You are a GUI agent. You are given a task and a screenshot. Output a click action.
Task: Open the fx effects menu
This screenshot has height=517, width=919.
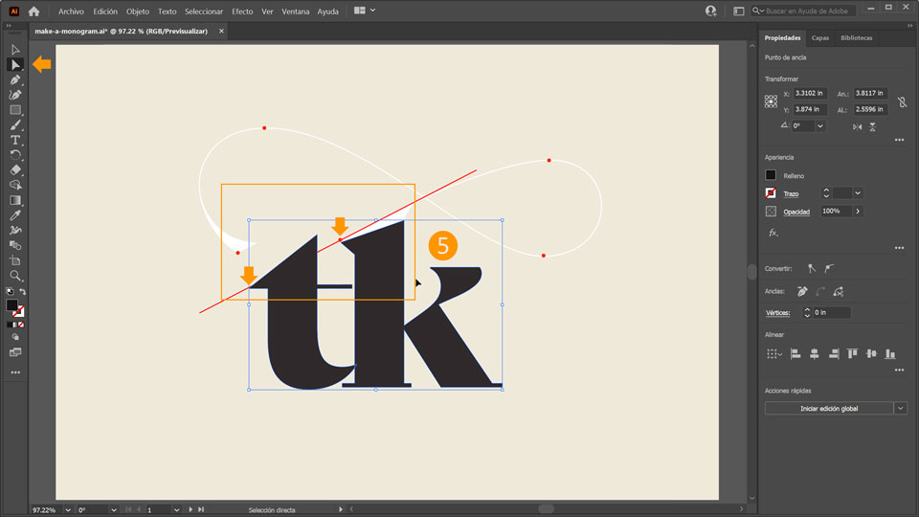pyautogui.click(x=773, y=233)
